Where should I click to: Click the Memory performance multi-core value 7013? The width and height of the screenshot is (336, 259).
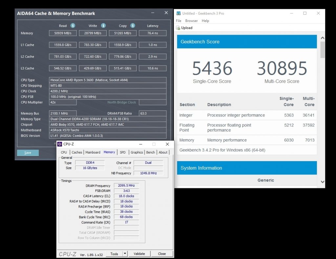[310, 140]
